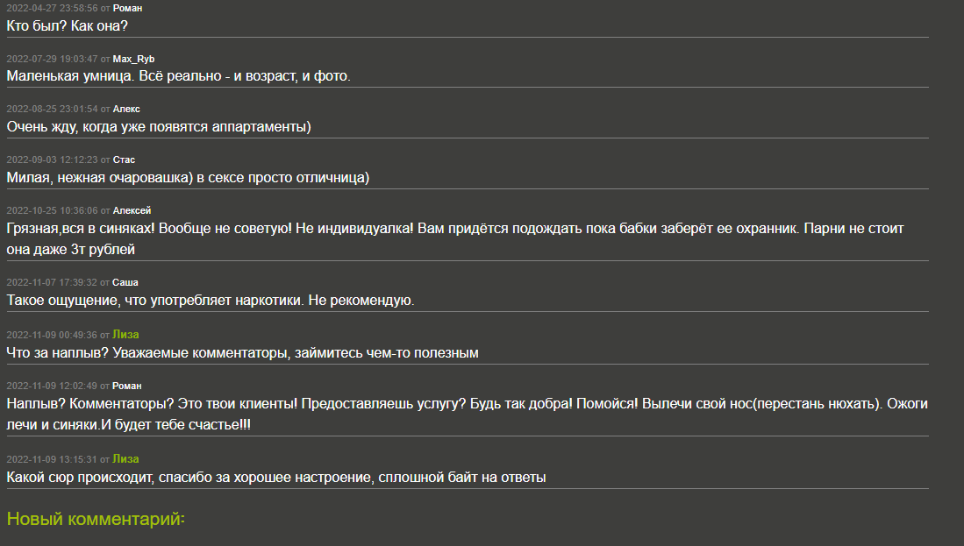Select the username Алексей
Screen dimensions: 964x546
coord(132,210)
